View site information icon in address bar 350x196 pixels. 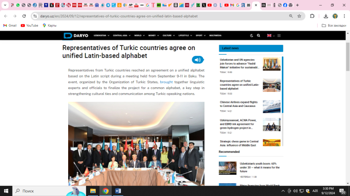(35, 16)
